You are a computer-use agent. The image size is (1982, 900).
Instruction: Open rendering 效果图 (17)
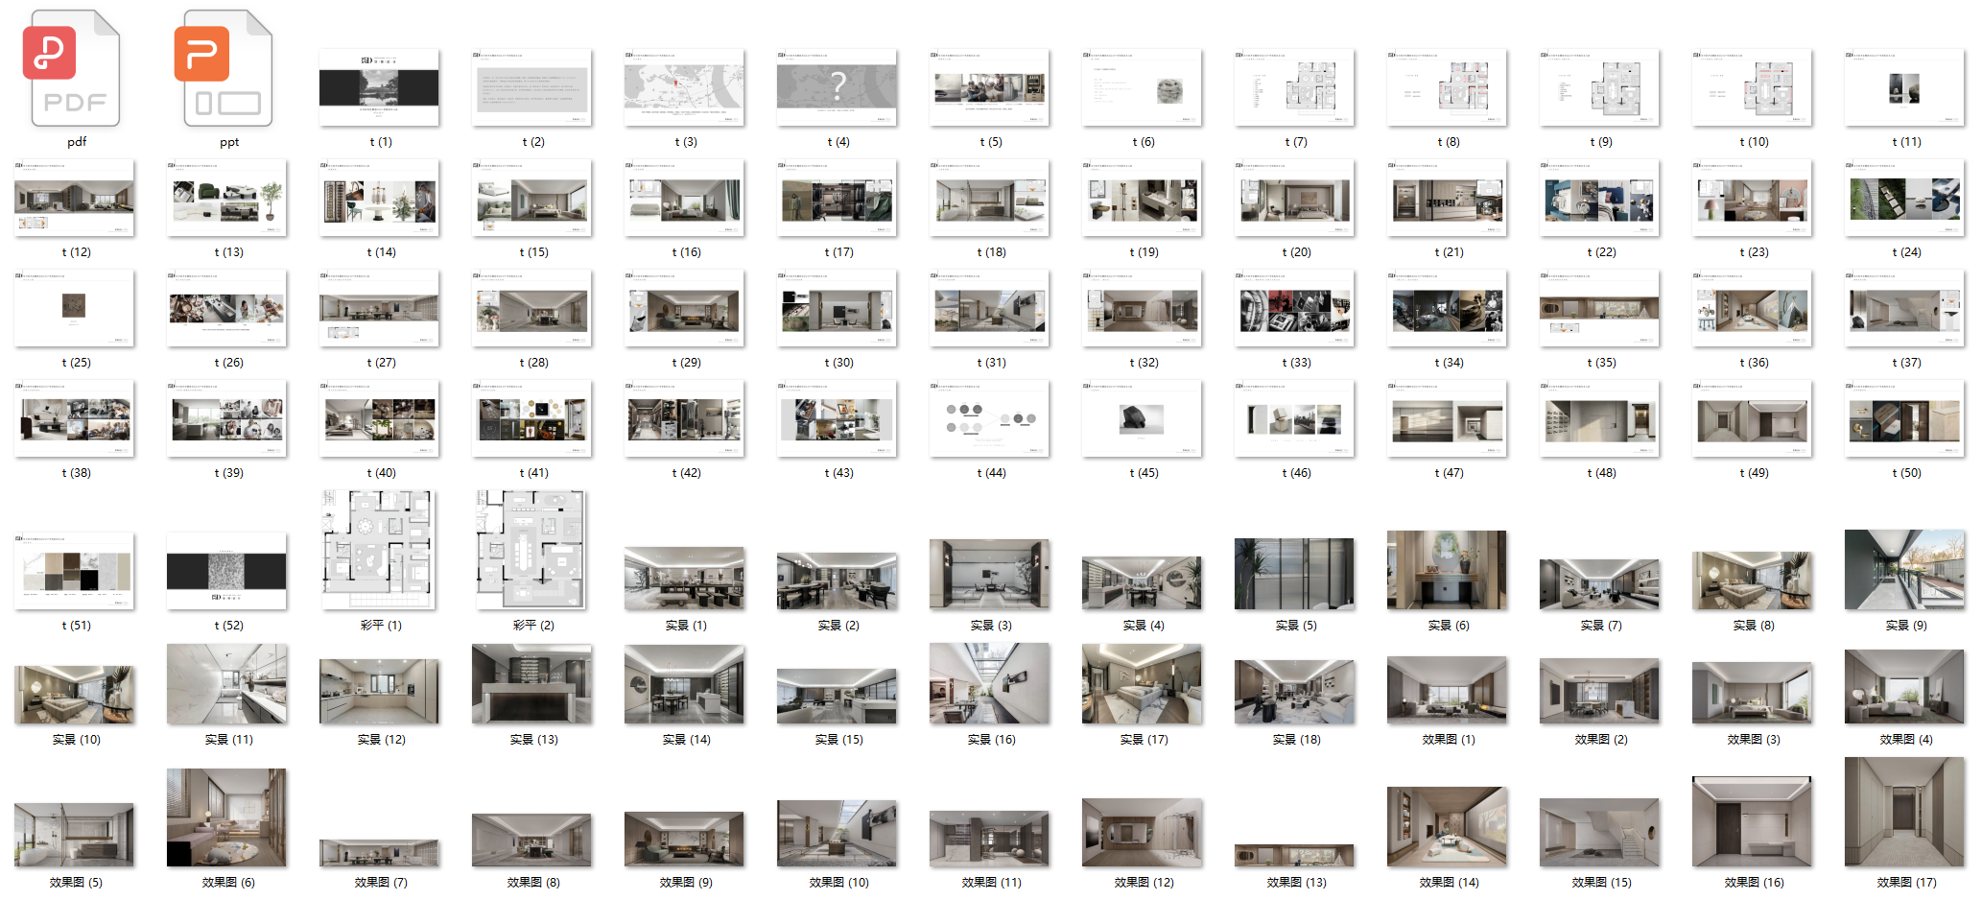pyautogui.click(x=1904, y=812)
